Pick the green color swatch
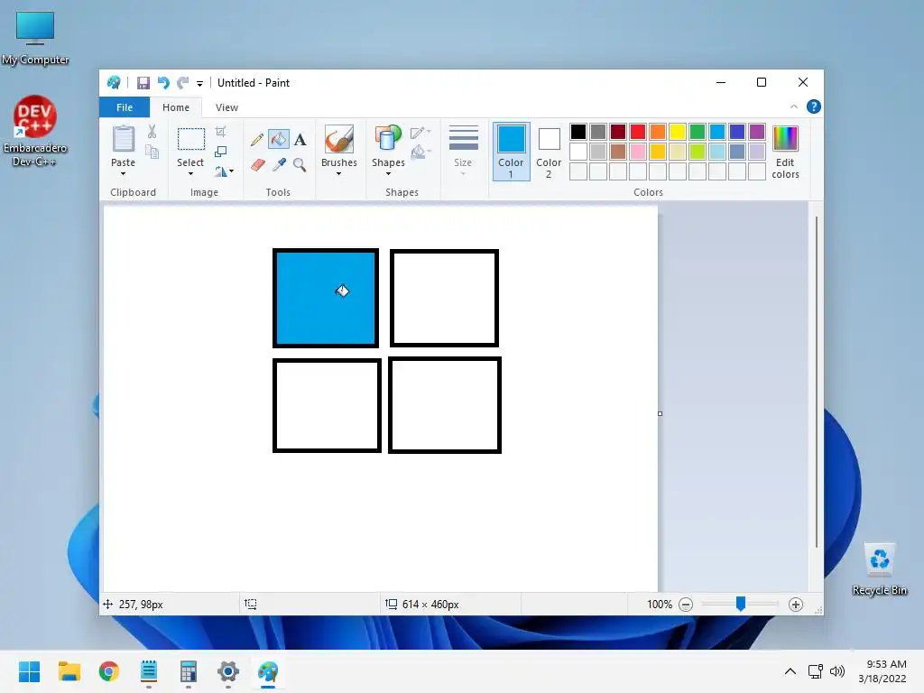The image size is (924, 693). pyautogui.click(x=698, y=132)
